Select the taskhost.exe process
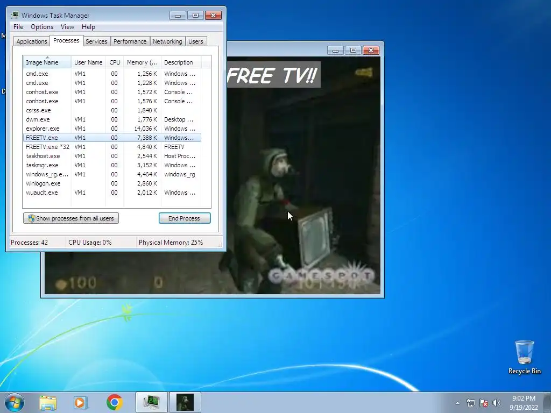This screenshot has width=551, height=413. 112,156
